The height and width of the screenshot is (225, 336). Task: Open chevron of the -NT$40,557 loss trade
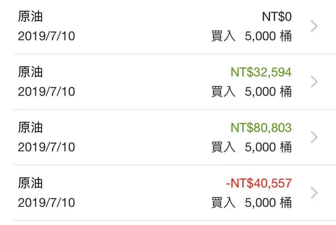tap(314, 193)
